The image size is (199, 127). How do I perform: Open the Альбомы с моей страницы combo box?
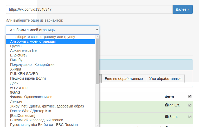coord(52,30)
